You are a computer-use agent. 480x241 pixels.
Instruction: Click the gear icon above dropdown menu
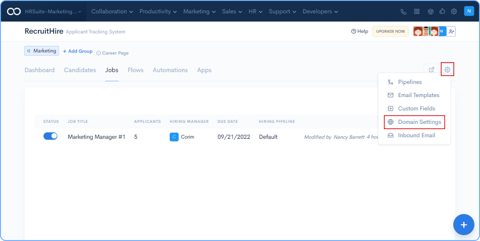point(447,70)
